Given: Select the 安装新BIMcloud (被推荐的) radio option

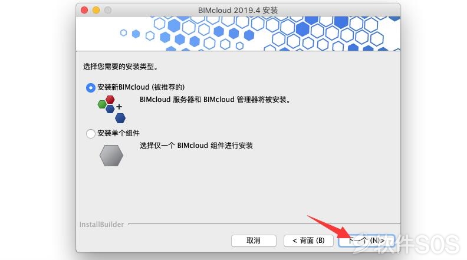Looking at the screenshot, I should tap(91, 88).
